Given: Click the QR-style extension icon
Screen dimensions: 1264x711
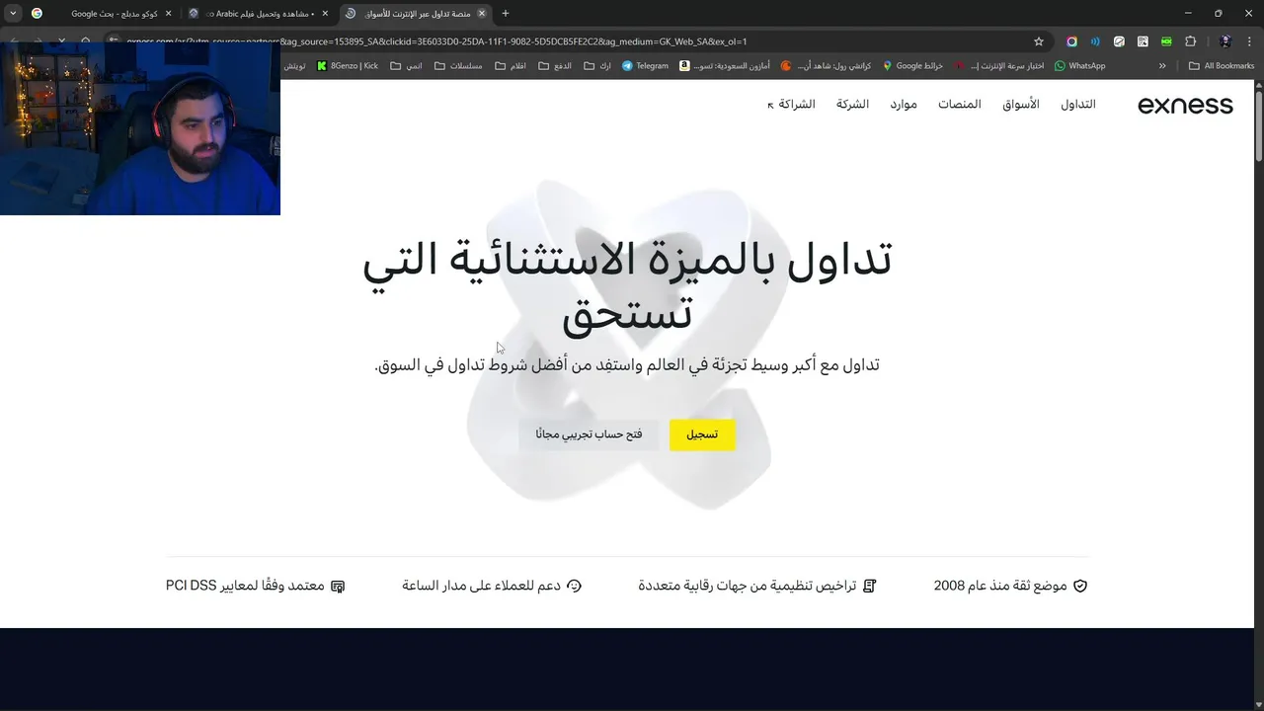Looking at the screenshot, I should tap(1143, 41).
